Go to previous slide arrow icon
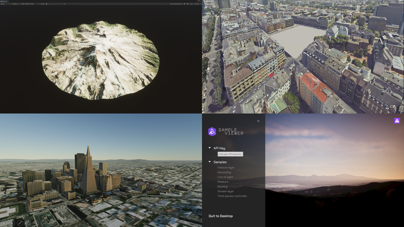 pyautogui.click(x=4, y=223)
